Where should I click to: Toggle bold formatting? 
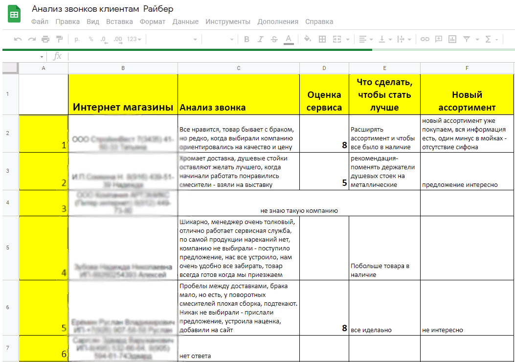[x=246, y=40]
